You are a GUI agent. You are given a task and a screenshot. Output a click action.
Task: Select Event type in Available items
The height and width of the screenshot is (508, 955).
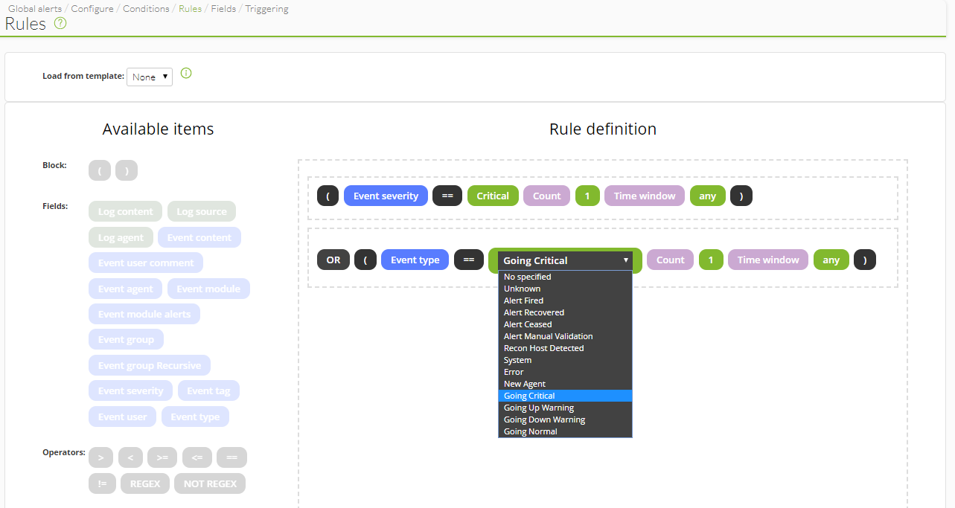click(x=195, y=417)
